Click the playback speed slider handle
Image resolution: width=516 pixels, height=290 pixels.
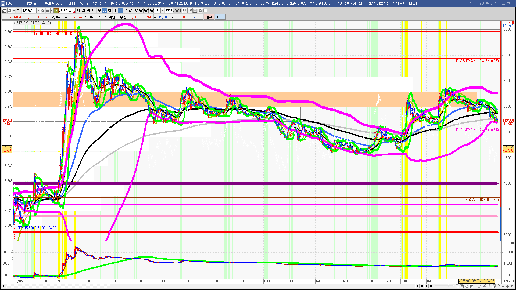pos(449,286)
